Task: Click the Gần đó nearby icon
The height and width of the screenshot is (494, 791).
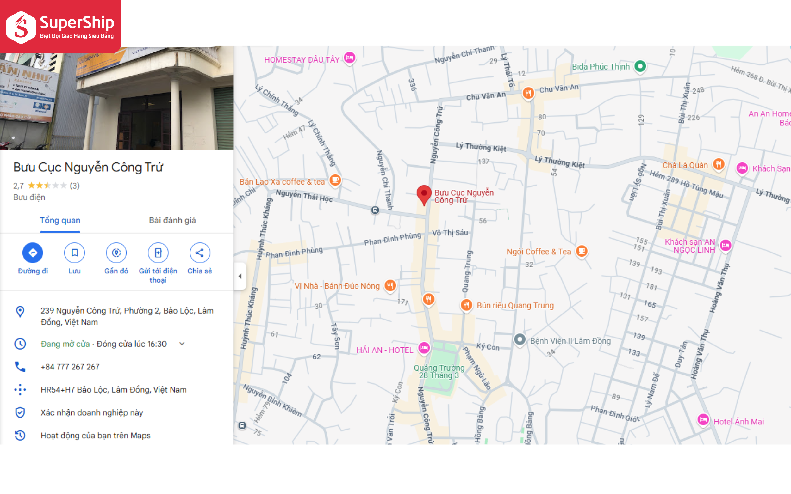Action: click(116, 253)
